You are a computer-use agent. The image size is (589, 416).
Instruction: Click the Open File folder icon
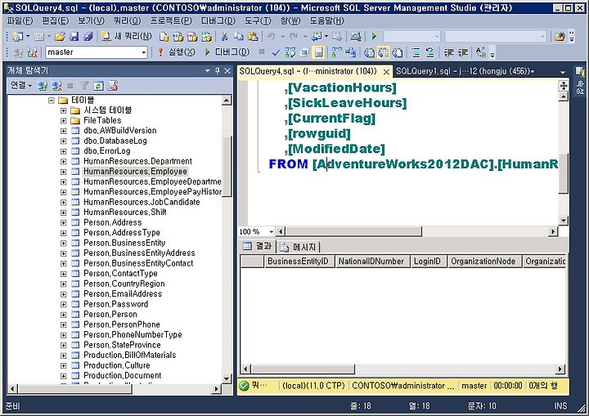[x=60, y=37]
